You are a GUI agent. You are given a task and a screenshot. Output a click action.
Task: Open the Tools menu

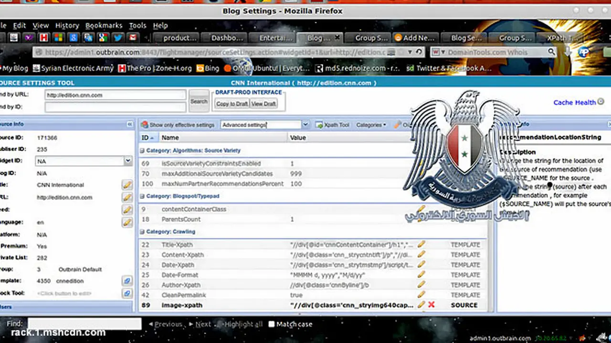point(137,25)
